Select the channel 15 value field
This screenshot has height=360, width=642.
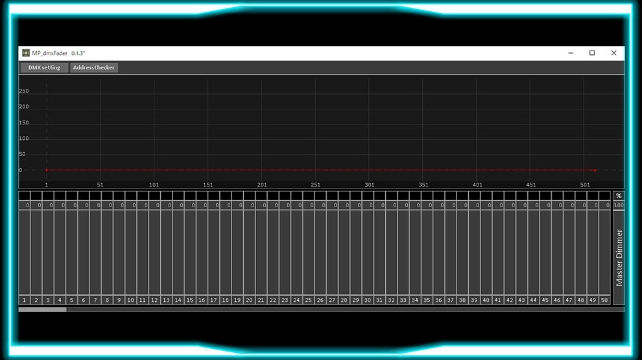190,205
